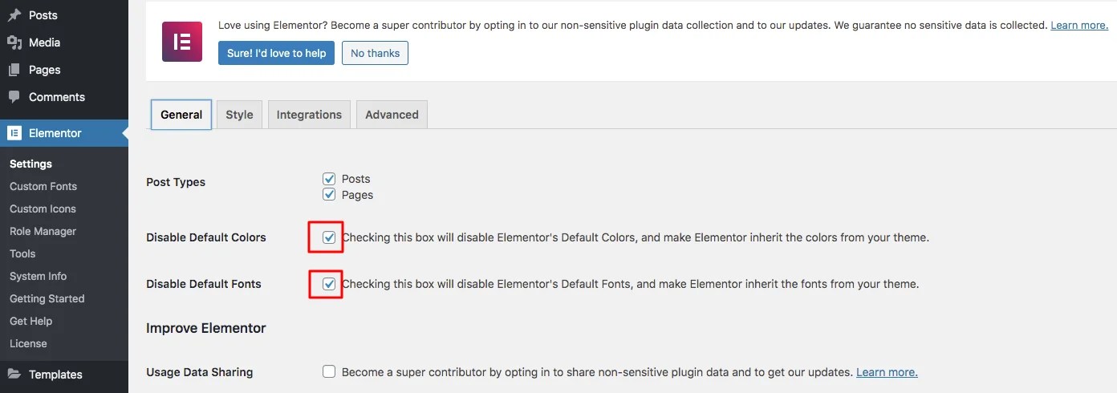Click the Pages icon in sidebar
1117x393 pixels.
pyautogui.click(x=14, y=70)
